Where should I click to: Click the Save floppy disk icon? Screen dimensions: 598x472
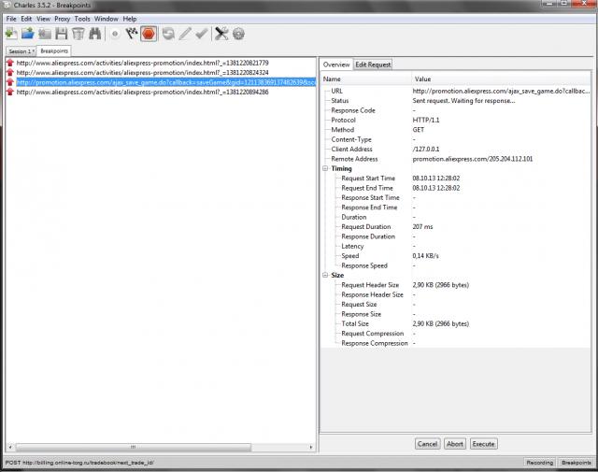(x=61, y=34)
